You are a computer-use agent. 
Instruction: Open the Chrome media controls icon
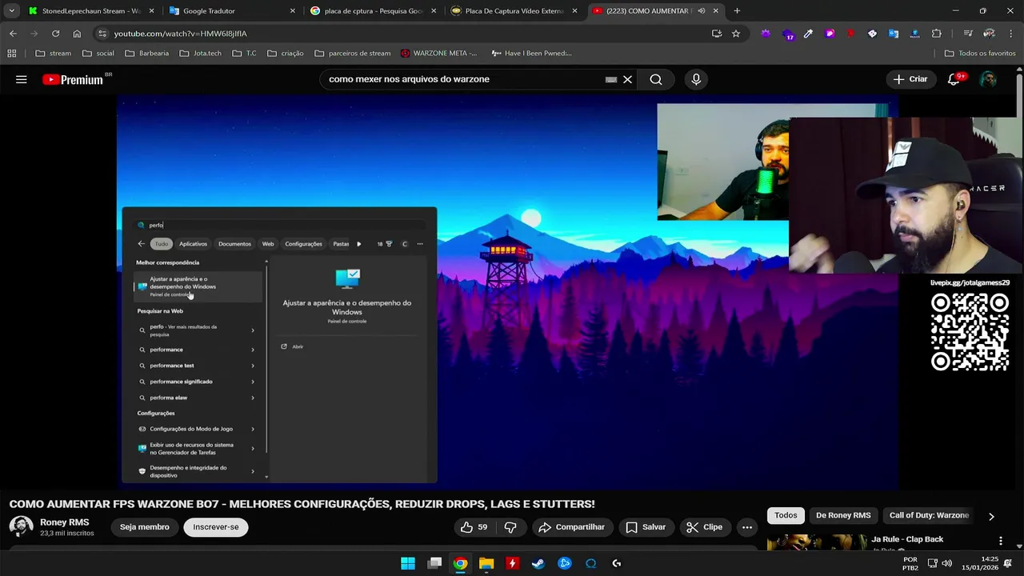[x=968, y=34]
